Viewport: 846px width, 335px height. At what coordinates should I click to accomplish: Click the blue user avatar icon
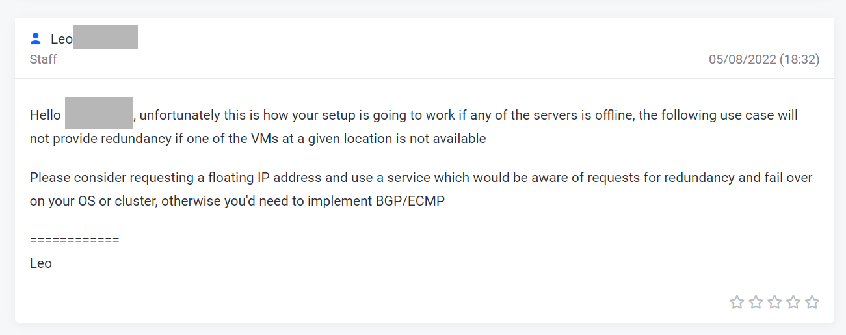tap(36, 39)
